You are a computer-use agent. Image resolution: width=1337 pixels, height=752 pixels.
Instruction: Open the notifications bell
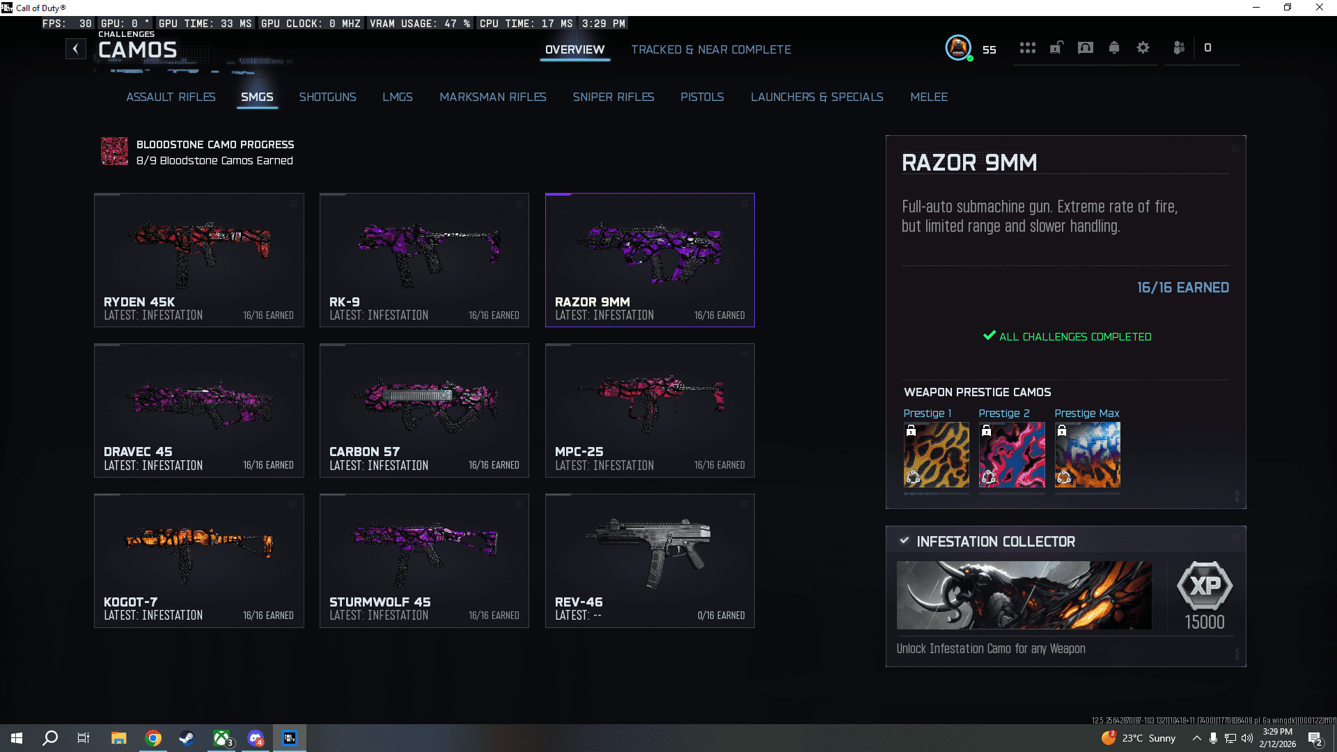(x=1114, y=48)
